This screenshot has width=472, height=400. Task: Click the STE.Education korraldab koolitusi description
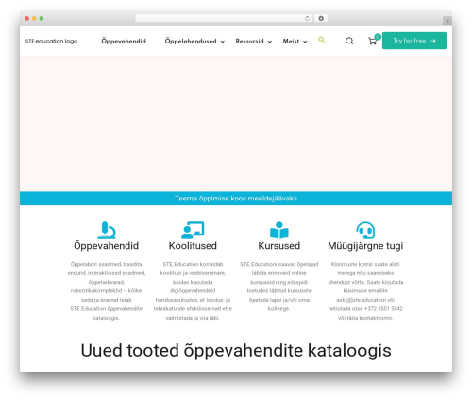193,290
